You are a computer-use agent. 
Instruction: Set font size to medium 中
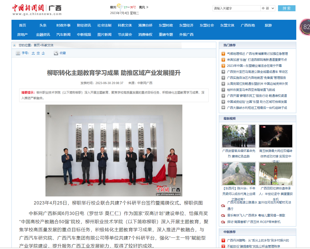tap(38, 53)
